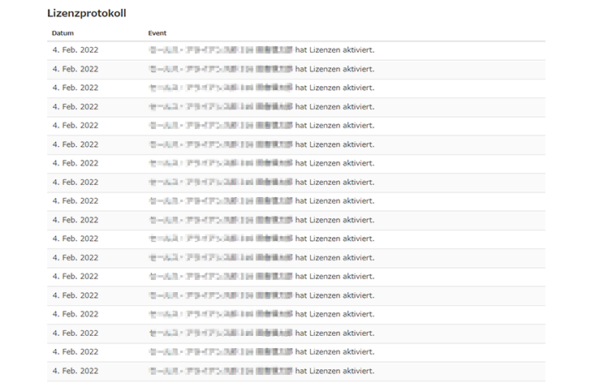Click the blurred user name in the fifth row
This screenshot has width=591, height=383.
click(220, 126)
